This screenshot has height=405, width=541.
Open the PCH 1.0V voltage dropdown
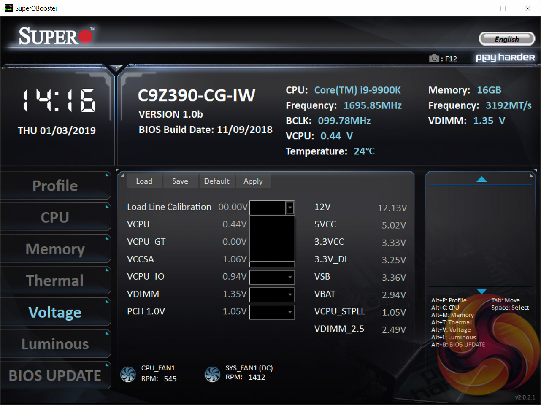coord(272,312)
